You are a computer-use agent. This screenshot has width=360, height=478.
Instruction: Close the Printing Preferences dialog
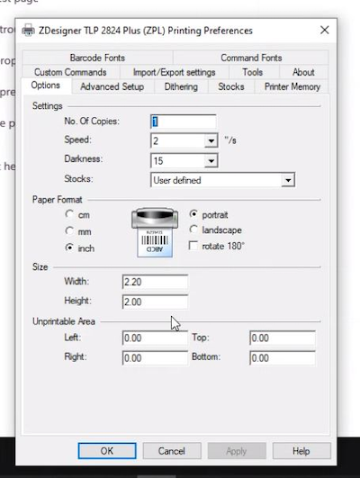325,30
